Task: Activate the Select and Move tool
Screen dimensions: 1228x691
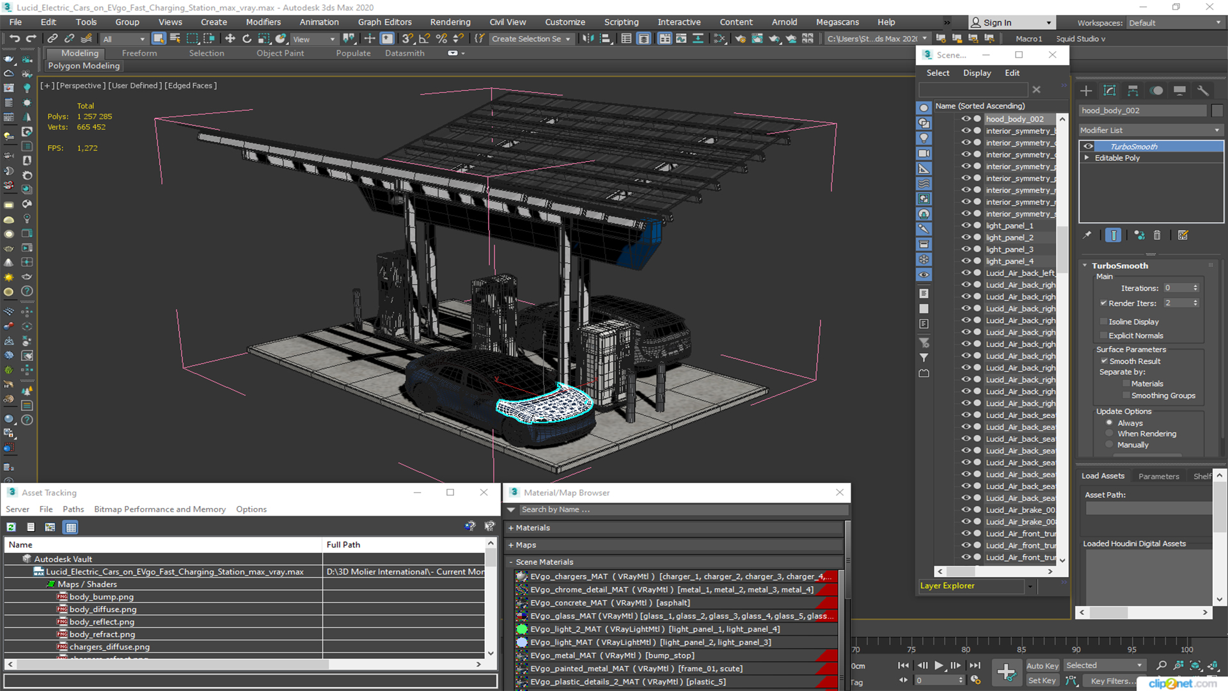Action: tap(230, 39)
